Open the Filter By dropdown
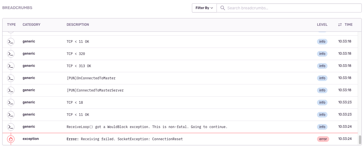364x147 pixels. point(204,8)
